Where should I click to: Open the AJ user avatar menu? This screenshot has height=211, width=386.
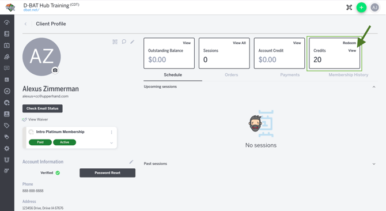[374, 7]
